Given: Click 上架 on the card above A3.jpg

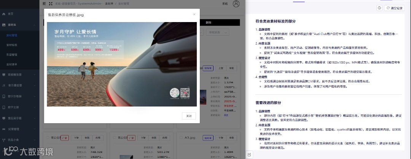Looking at the screenshot, I should [x=221, y=68].
